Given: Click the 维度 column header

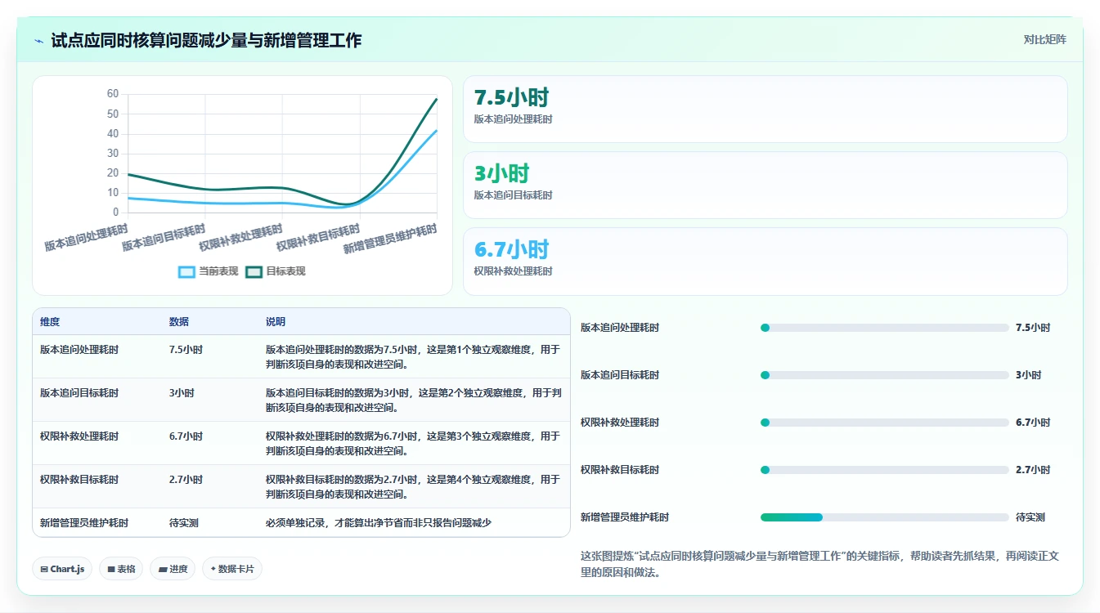Looking at the screenshot, I should (50, 322).
